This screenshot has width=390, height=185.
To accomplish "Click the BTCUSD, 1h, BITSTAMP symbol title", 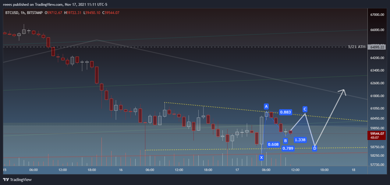I will [24, 13].
